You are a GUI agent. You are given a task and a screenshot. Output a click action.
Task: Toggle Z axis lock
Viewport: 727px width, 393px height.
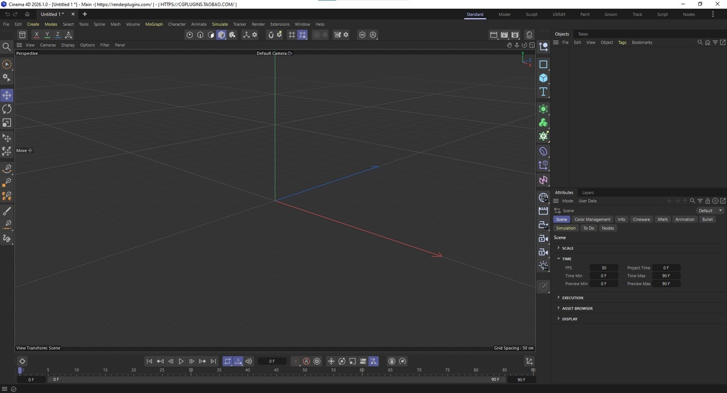[x=57, y=35]
